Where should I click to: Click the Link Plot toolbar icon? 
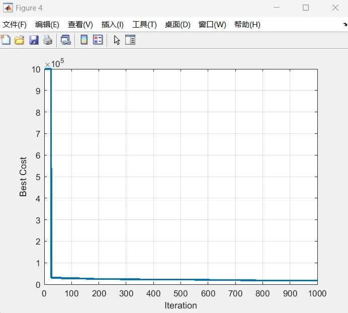[66, 40]
